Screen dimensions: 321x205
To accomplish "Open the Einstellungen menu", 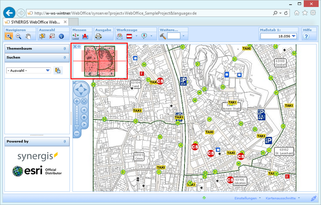I will coord(247,198).
